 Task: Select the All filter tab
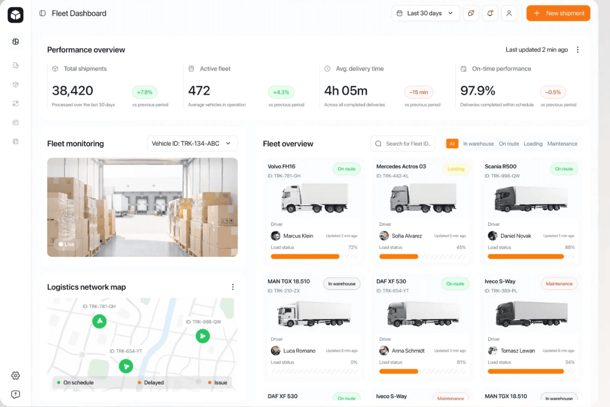point(452,143)
